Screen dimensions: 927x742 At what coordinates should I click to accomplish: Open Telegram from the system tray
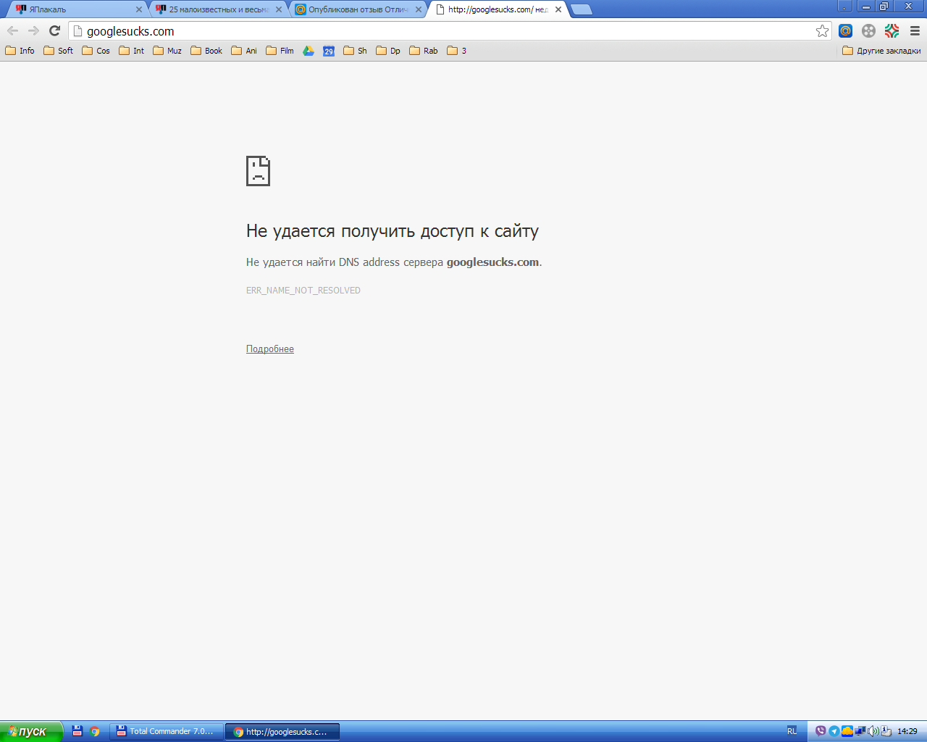834,731
